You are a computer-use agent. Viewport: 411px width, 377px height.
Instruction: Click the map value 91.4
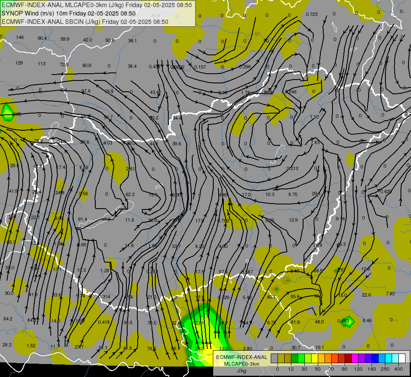[83, 219]
